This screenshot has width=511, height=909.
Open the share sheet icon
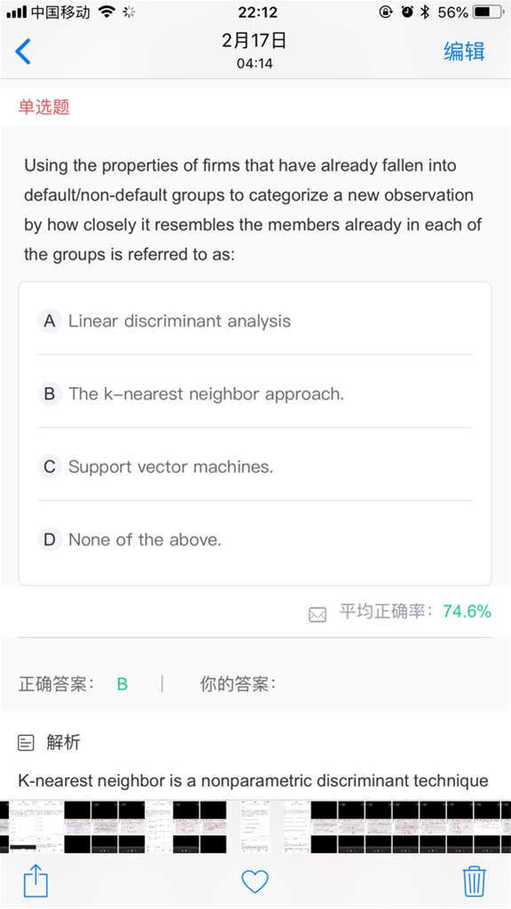click(x=35, y=881)
